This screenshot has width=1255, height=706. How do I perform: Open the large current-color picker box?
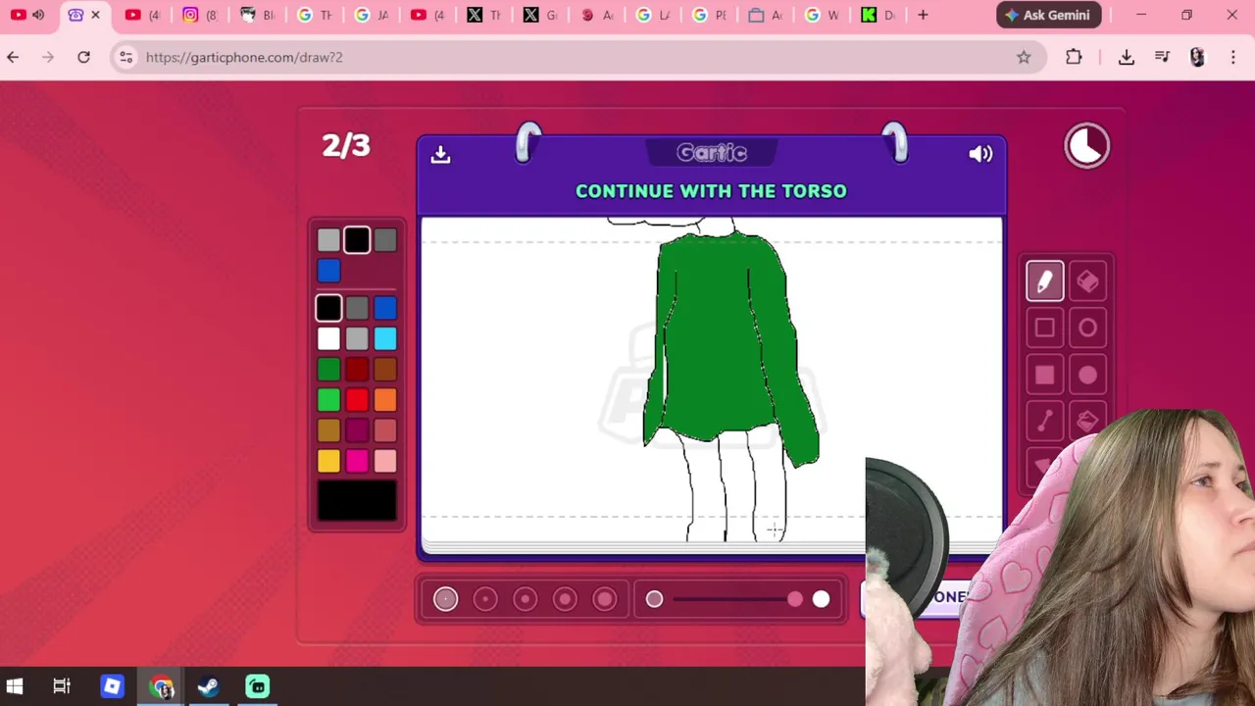coord(357,500)
